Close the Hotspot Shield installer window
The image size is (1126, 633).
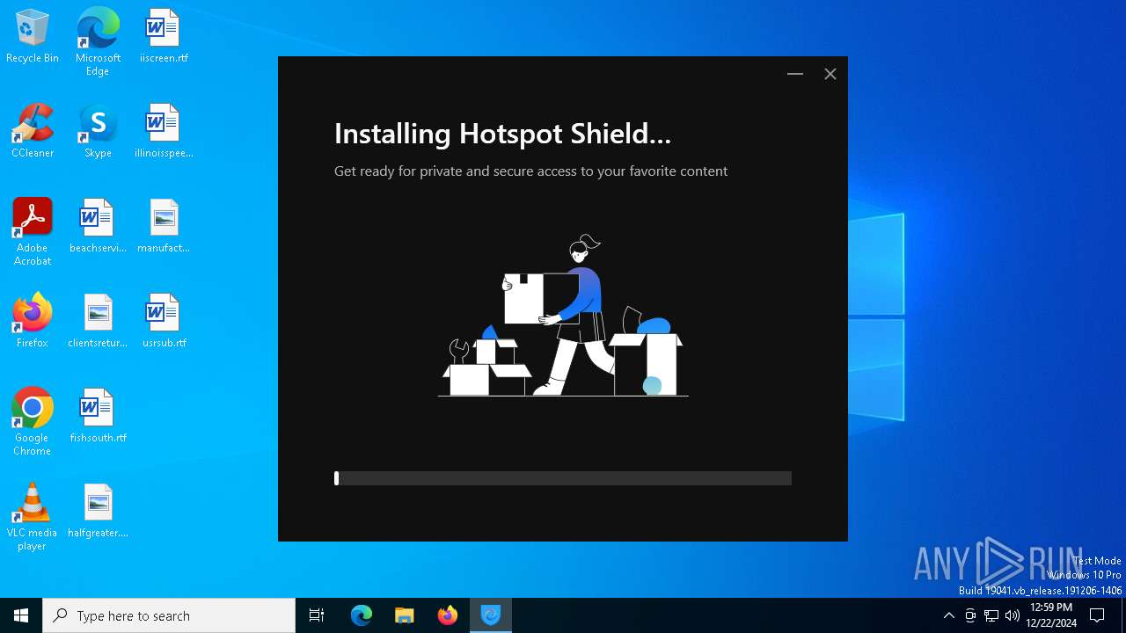click(x=830, y=74)
